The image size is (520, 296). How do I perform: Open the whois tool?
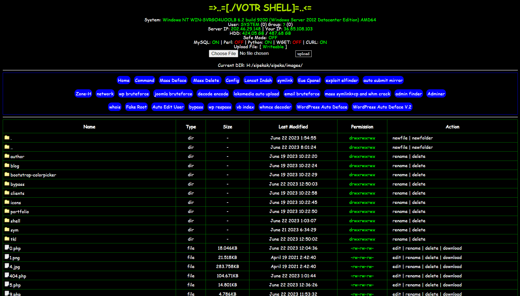(115, 107)
